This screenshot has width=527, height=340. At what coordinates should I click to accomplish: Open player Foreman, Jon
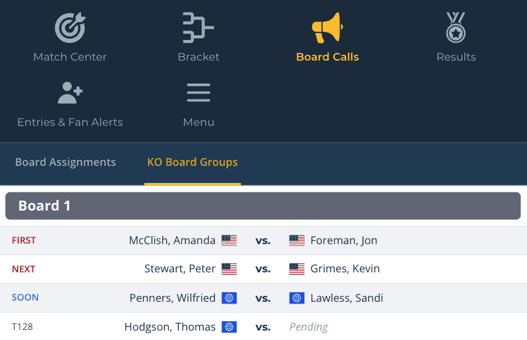(x=344, y=241)
